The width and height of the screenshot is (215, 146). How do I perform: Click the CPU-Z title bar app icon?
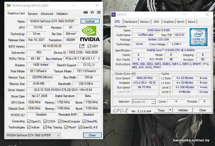pyautogui.click(x=113, y=15)
